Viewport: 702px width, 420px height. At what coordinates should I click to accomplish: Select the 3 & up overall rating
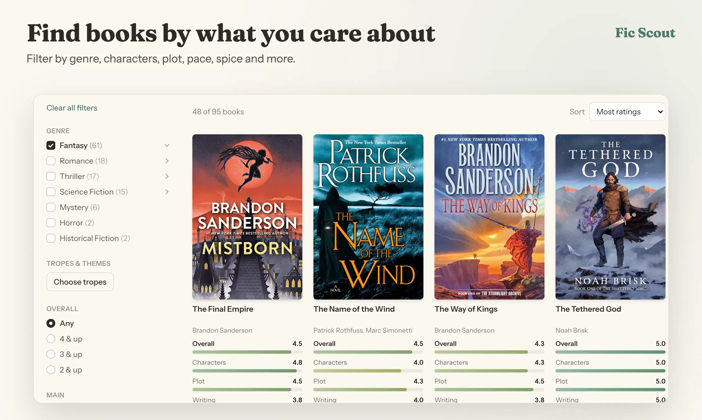coord(51,354)
